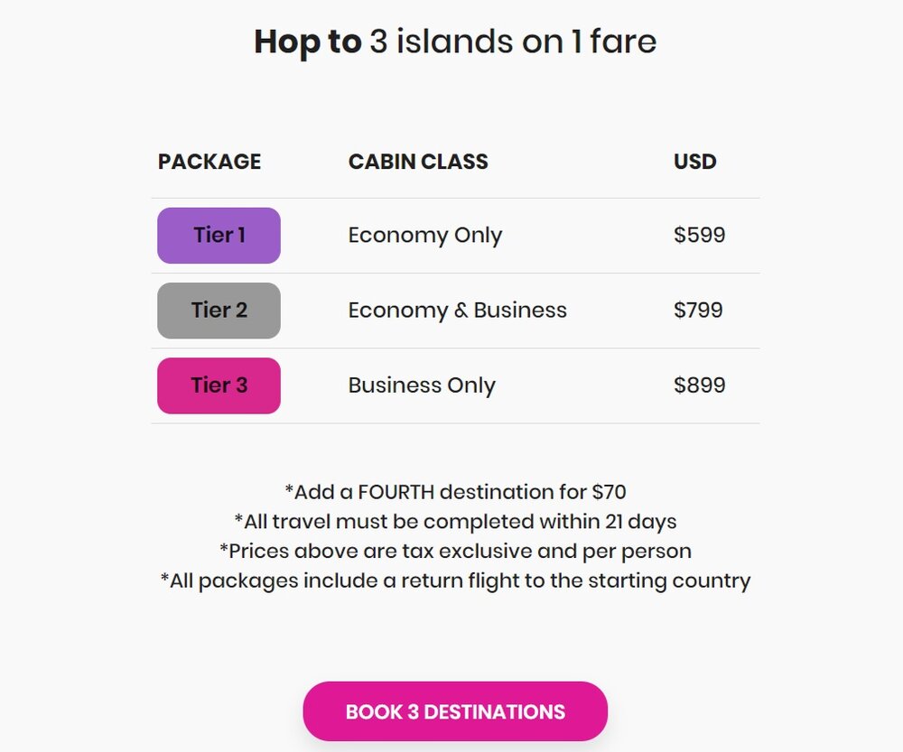
Task: Click the PACKAGE column header
Action: 209,162
